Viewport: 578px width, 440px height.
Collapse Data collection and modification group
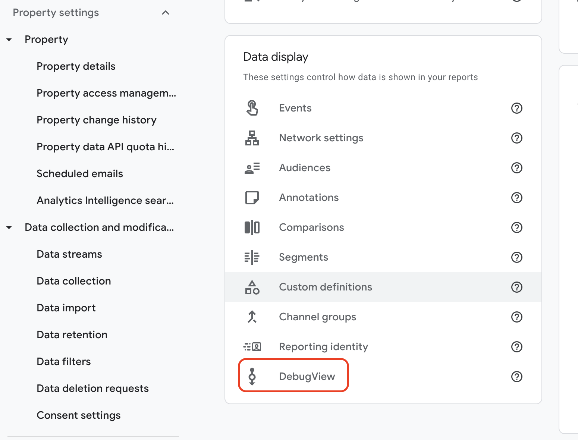click(x=9, y=227)
